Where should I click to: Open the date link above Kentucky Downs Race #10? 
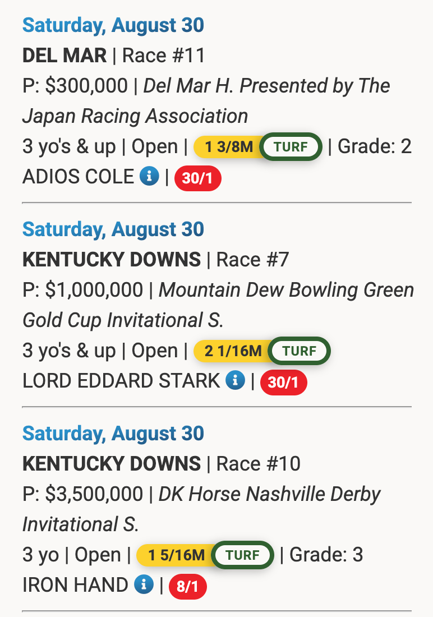[x=113, y=434]
